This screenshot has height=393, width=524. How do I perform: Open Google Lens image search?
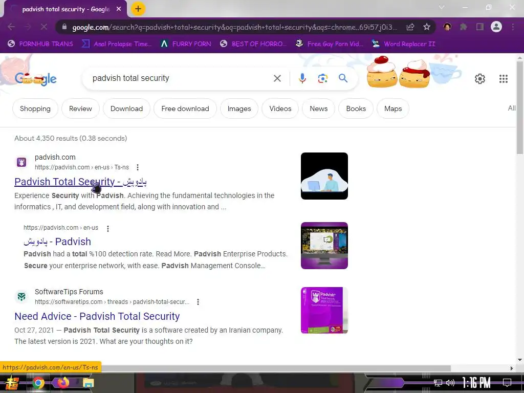click(x=322, y=78)
